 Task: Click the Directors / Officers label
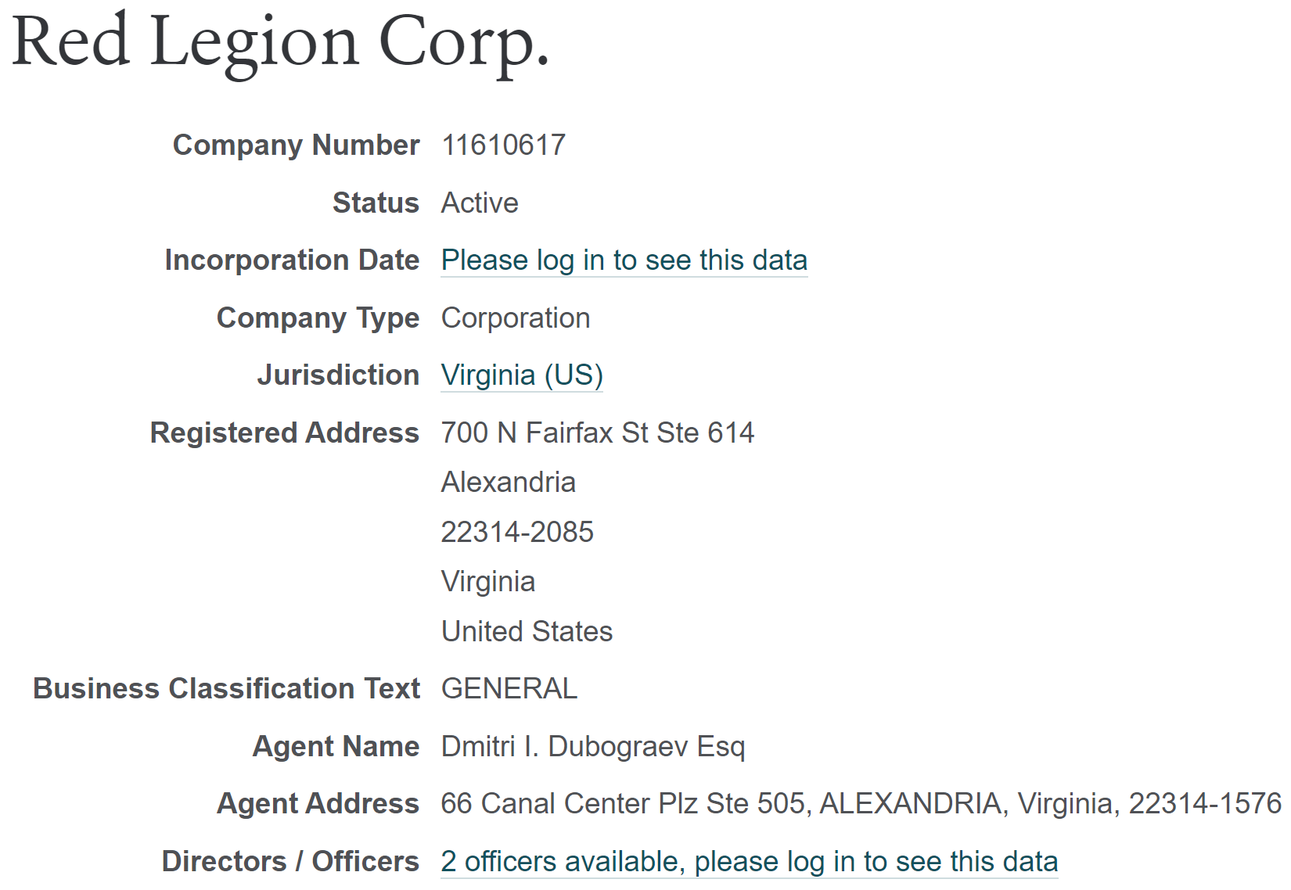click(290, 862)
